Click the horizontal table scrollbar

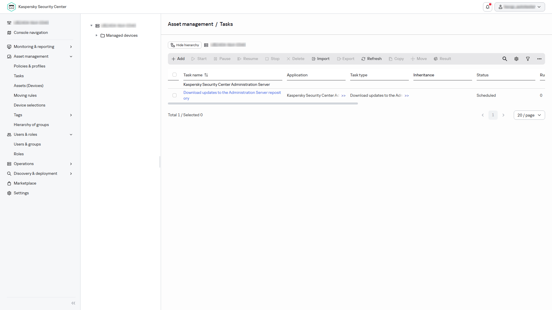point(263,104)
